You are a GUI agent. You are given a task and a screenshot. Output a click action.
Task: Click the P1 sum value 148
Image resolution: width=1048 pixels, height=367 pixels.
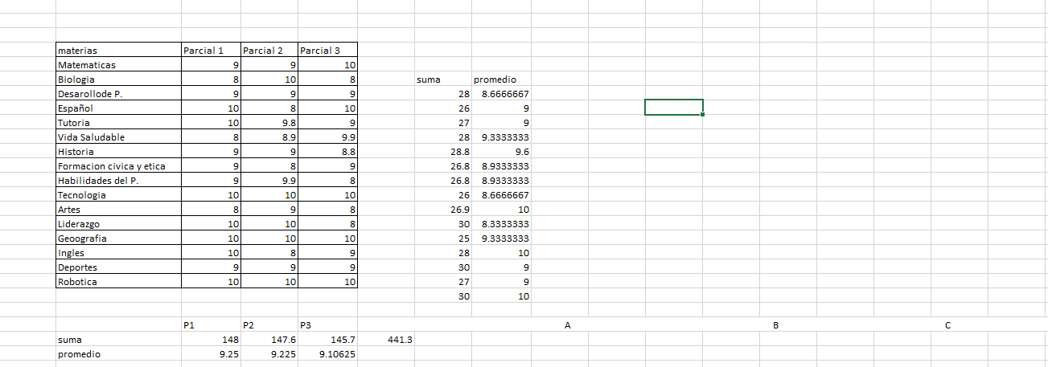coord(210,340)
